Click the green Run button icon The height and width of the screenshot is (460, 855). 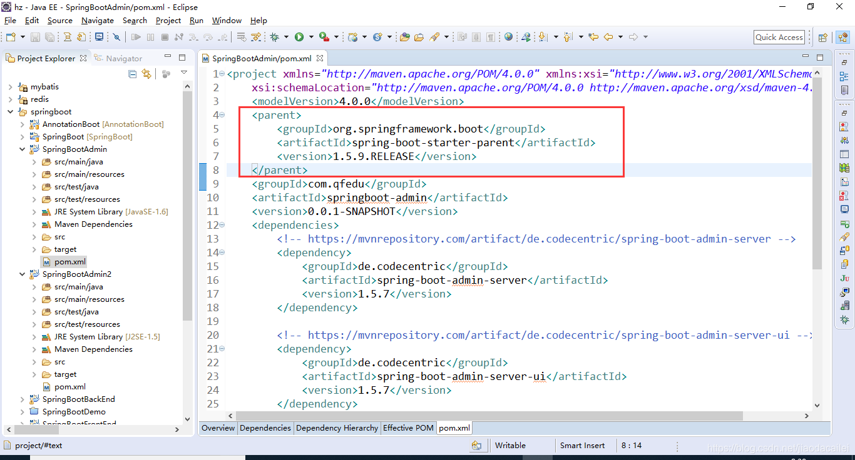pyautogui.click(x=299, y=37)
